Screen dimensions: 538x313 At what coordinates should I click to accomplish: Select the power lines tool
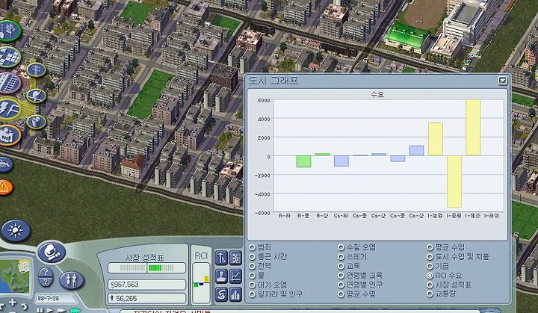click(36, 69)
